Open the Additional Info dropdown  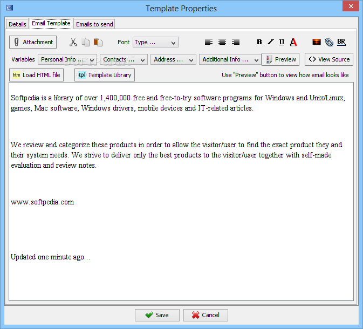pyautogui.click(x=230, y=59)
